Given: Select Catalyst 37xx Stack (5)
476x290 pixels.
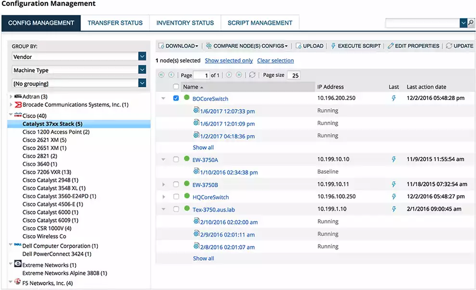Looking at the screenshot, I should [79, 124].
